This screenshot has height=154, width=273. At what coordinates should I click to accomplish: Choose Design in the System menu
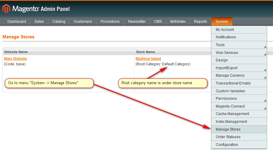pos(239,60)
